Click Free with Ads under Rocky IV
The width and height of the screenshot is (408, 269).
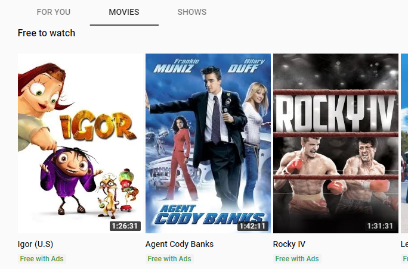click(297, 259)
